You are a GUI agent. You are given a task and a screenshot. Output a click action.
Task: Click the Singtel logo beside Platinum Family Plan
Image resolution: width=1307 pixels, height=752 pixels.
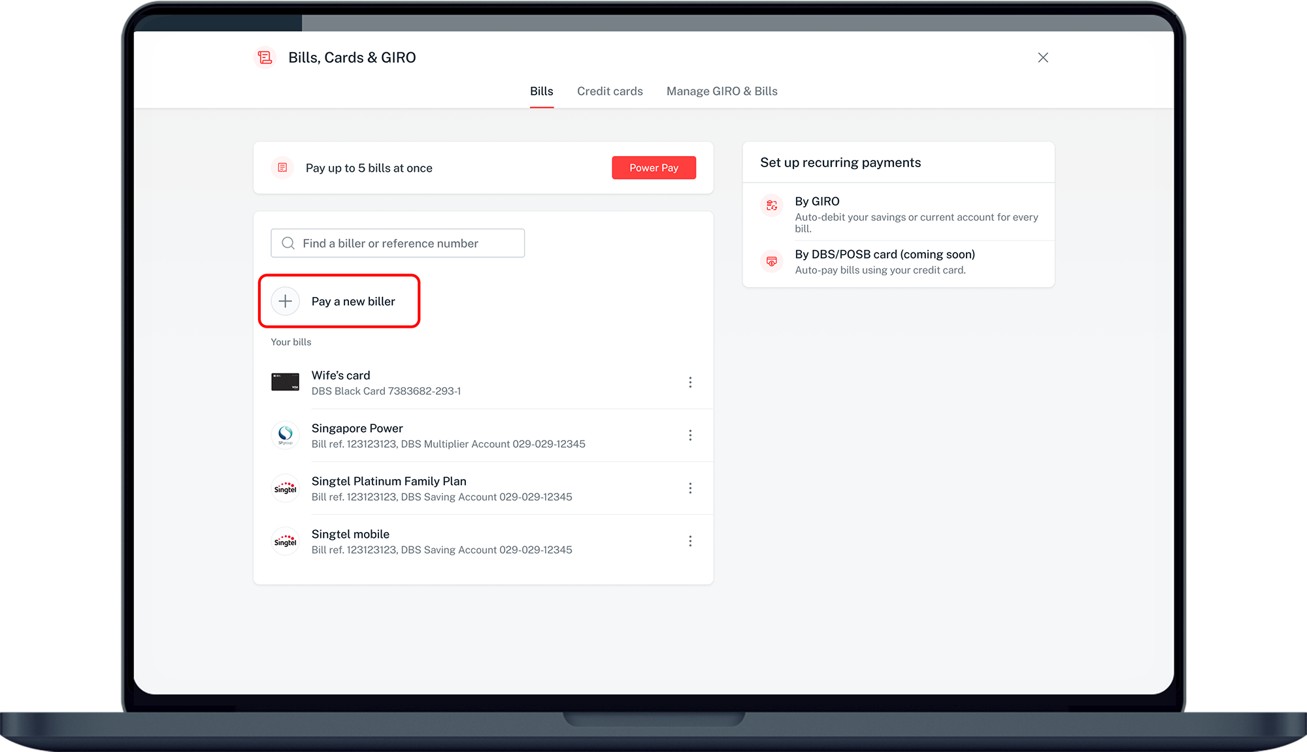286,488
